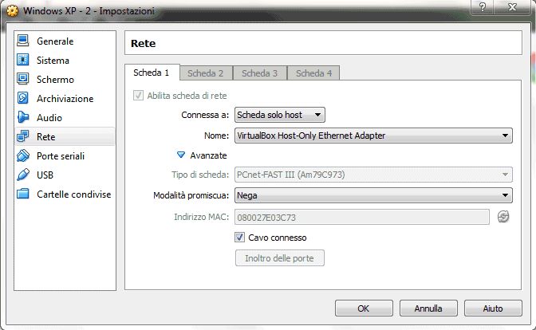The image size is (536, 330).
Task: Click the Annulla button
Action: [428, 308]
